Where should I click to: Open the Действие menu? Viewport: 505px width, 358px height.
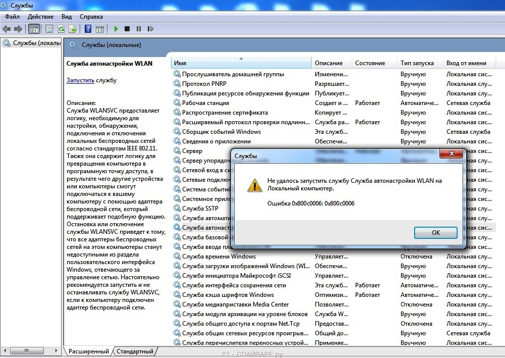40,17
